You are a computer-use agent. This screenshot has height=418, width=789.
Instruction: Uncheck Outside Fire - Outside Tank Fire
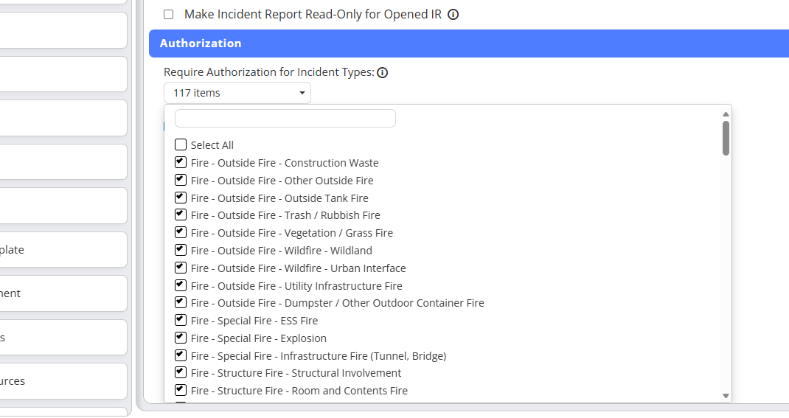click(181, 198)
